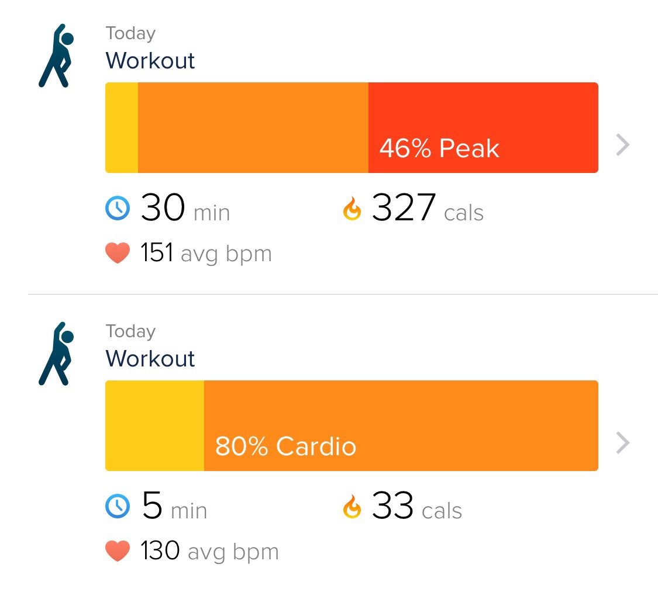658x592 pixels.
Task: Click the stretching figure icon of 30 min workout
Action: 56,56
